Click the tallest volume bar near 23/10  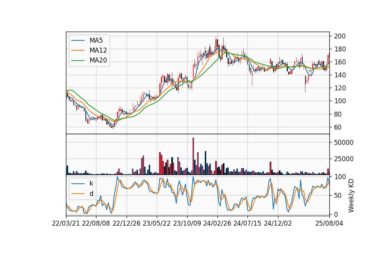pos(193,156)
